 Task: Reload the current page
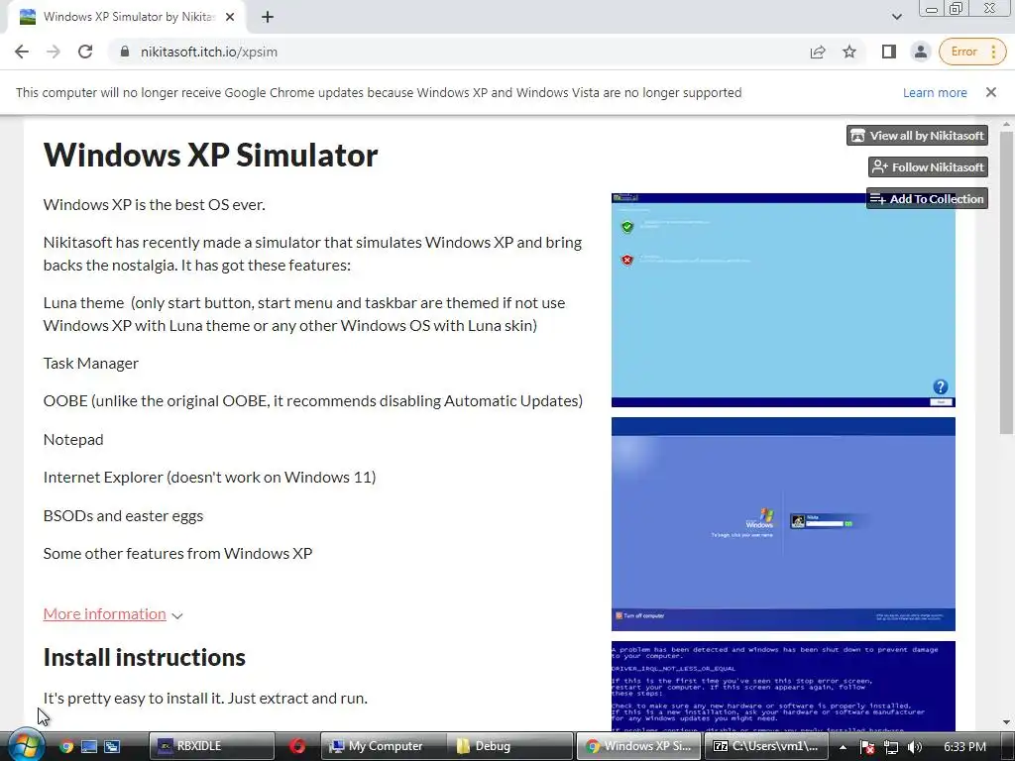[85, 52]
